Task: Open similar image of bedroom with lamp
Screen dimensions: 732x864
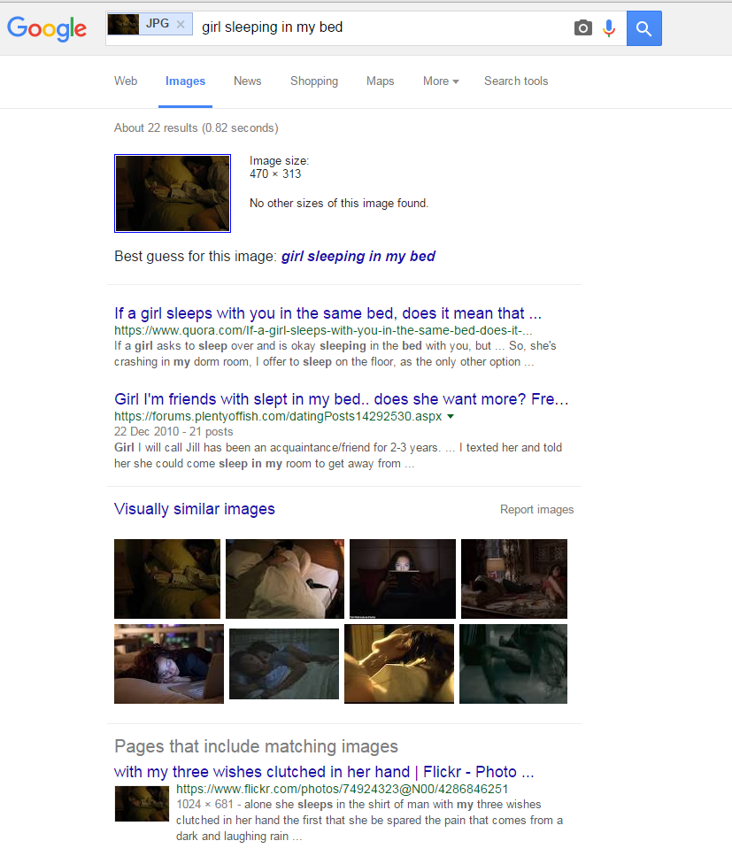Action: click(514, 579)
